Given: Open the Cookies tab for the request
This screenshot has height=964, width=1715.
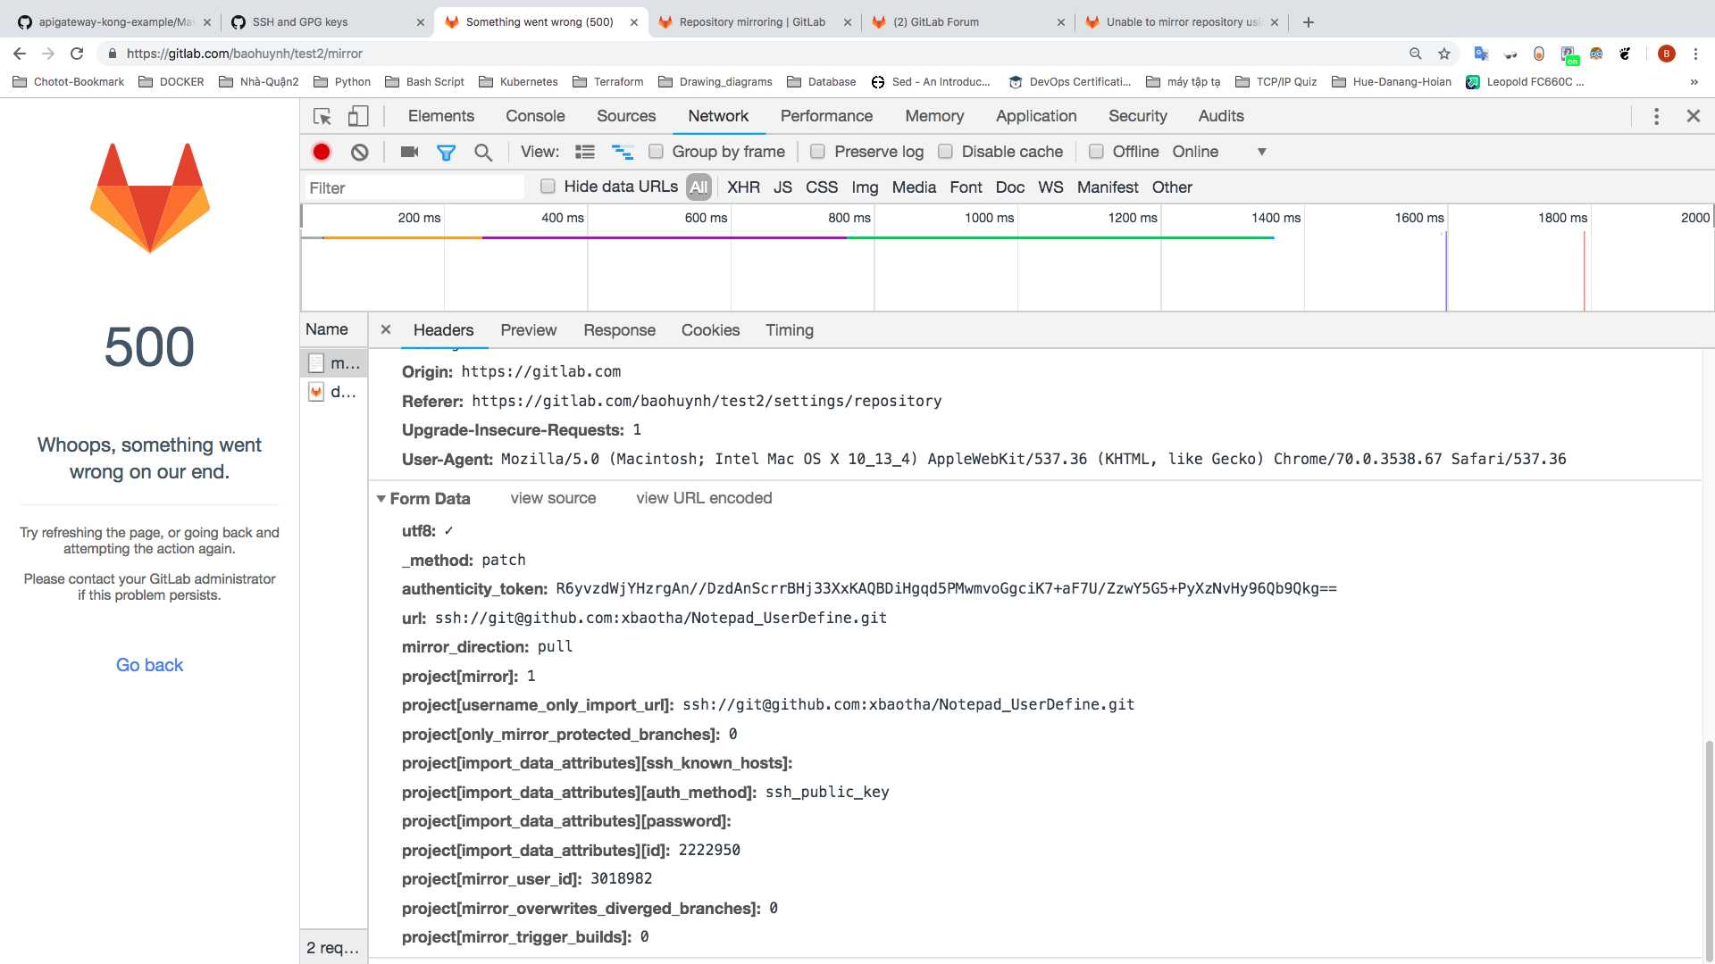Looking at the screenshot, I should pyautogui.click(x=710, y=330).
